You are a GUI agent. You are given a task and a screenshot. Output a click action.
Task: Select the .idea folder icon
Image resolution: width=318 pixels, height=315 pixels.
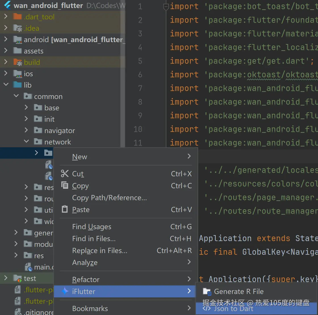[17, 28]
